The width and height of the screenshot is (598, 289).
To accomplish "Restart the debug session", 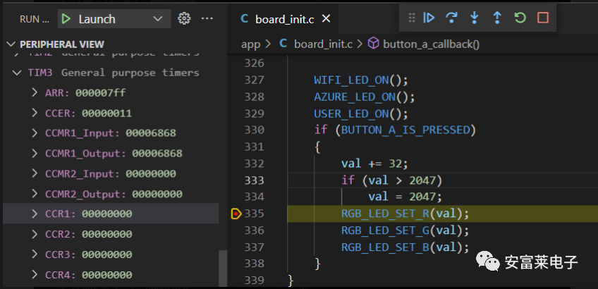I will coord(520,18).
